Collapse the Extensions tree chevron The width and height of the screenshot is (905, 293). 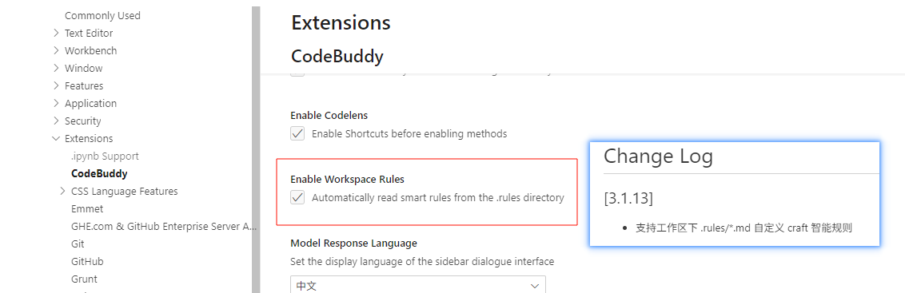tap(56, 138)
